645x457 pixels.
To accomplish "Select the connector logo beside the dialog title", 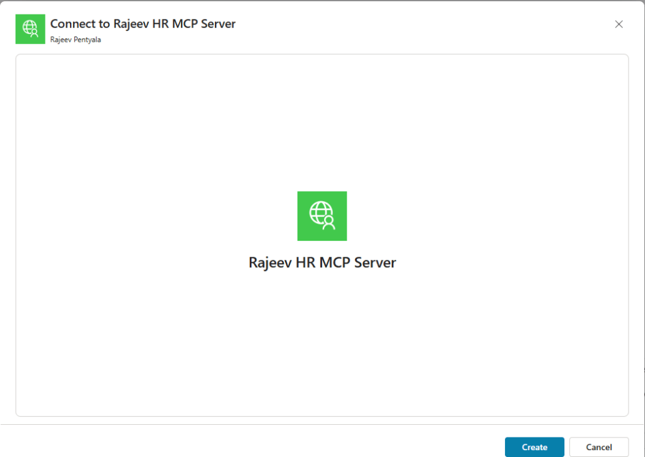I will (30, 29).
